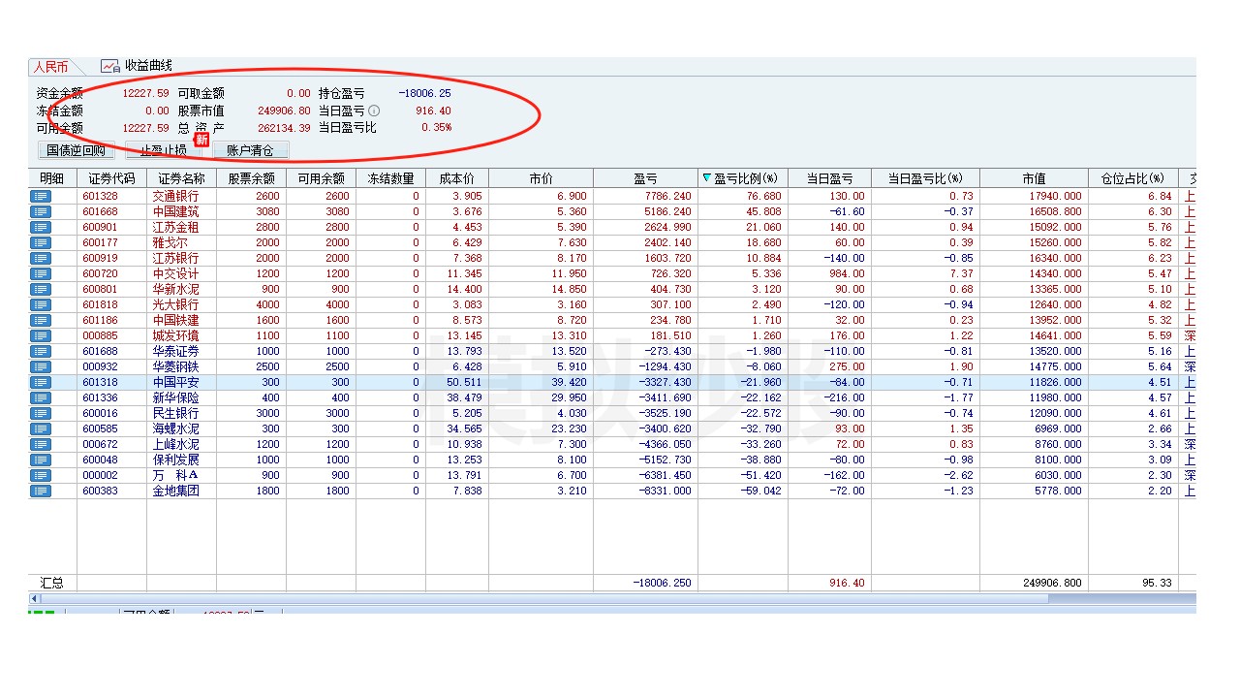Open the 止盈止损 button

164,150
